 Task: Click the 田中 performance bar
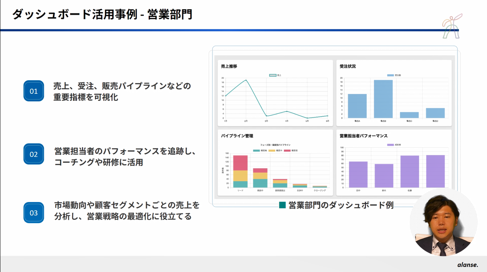pyautogui.click(x=358, y=174)
